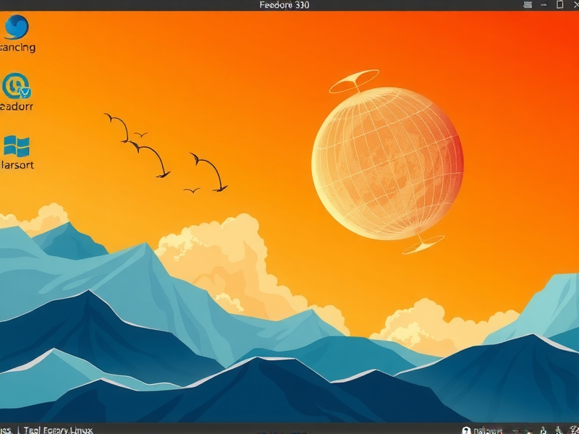Launch the 'eadorr' Fedora mail application
The width and height of the screenshot is (579, 434).
coord(14,87)
